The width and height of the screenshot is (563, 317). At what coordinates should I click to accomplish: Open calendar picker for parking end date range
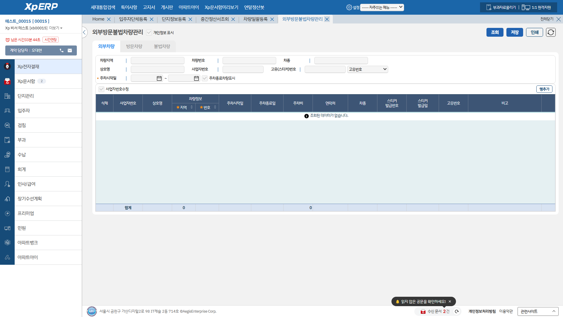[x=196, y=78]
